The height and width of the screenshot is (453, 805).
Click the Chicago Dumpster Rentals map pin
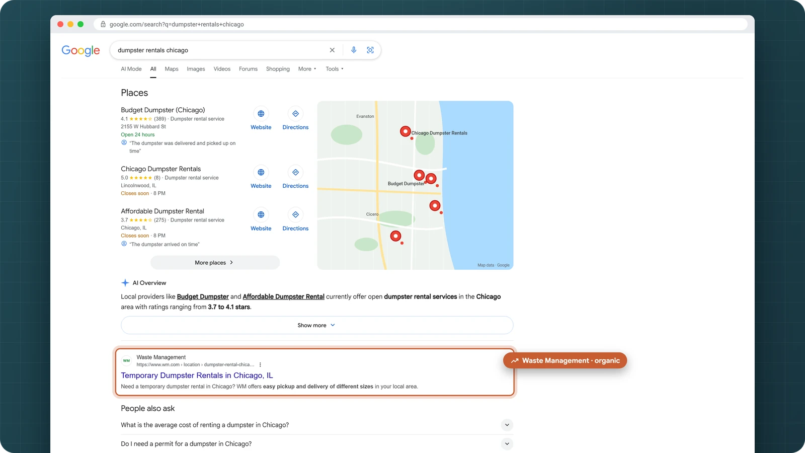405,131
